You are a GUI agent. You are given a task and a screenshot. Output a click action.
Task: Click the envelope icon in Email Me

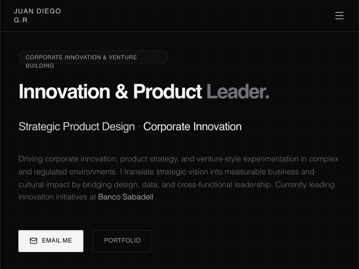tap(33, 241)
